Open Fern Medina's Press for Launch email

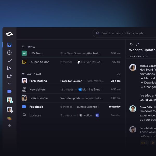point(71,81)
